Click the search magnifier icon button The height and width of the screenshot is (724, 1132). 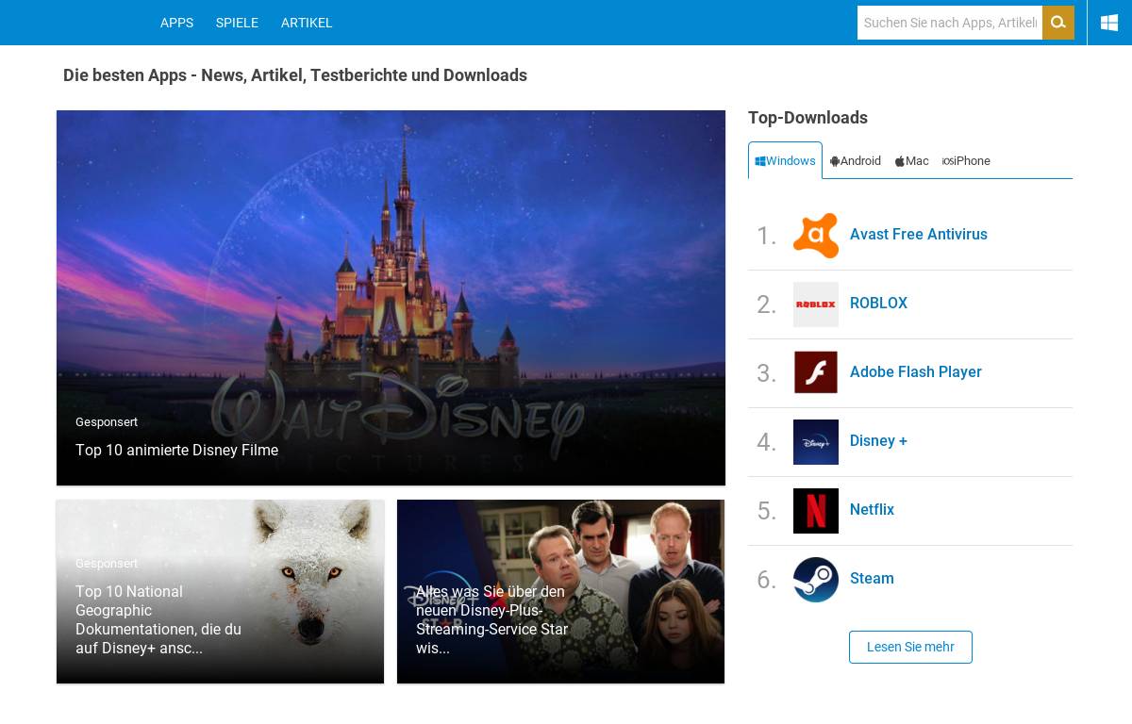[1057, 23]
